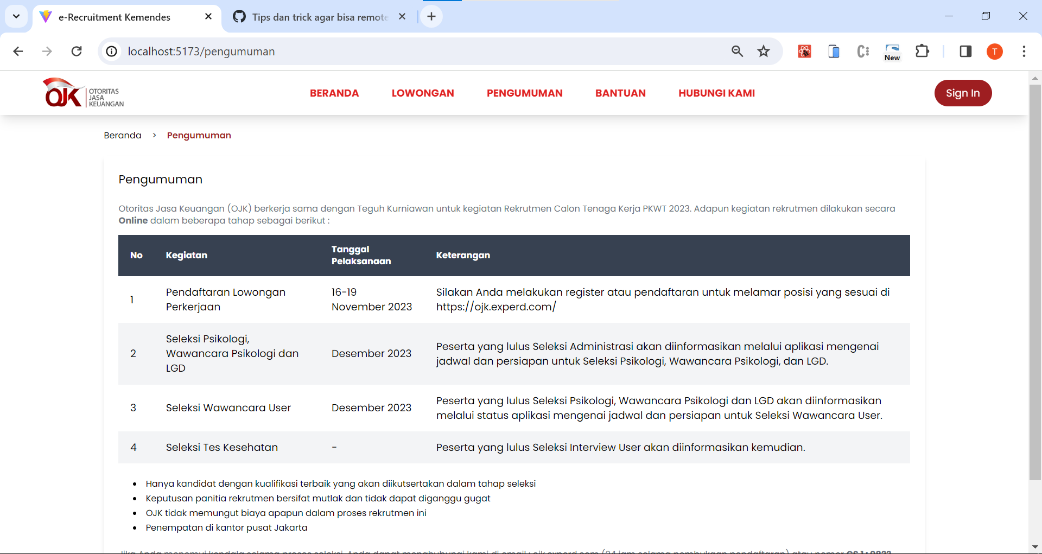Image resolution: width=1042 pixels, height=554 pixels.
Task: Click the Kegiatan column header
Action: pyautogui.click(x=187, y=255)
